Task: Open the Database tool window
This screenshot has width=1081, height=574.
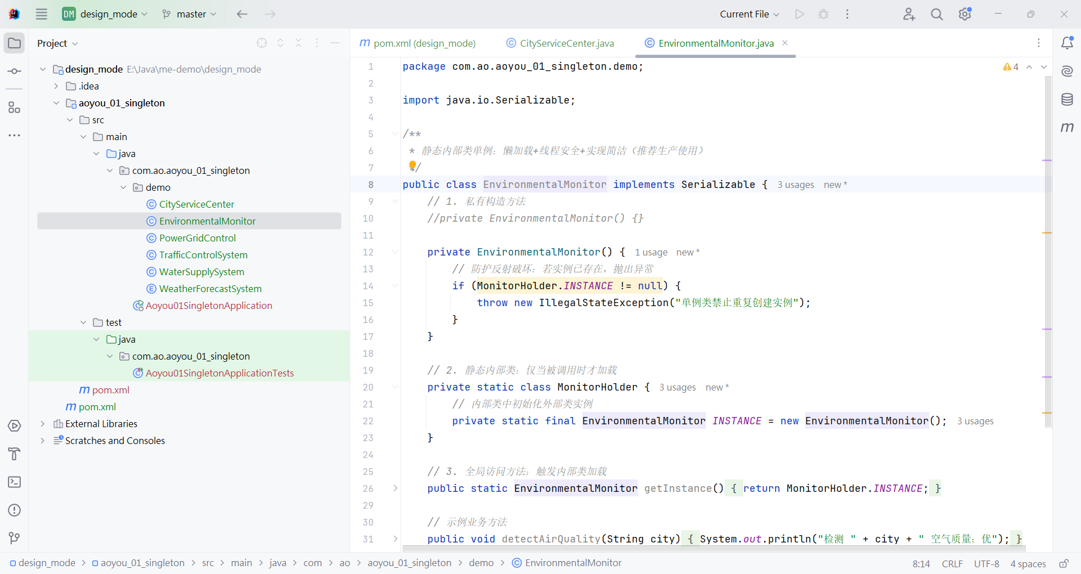Action: point(1067,100)
